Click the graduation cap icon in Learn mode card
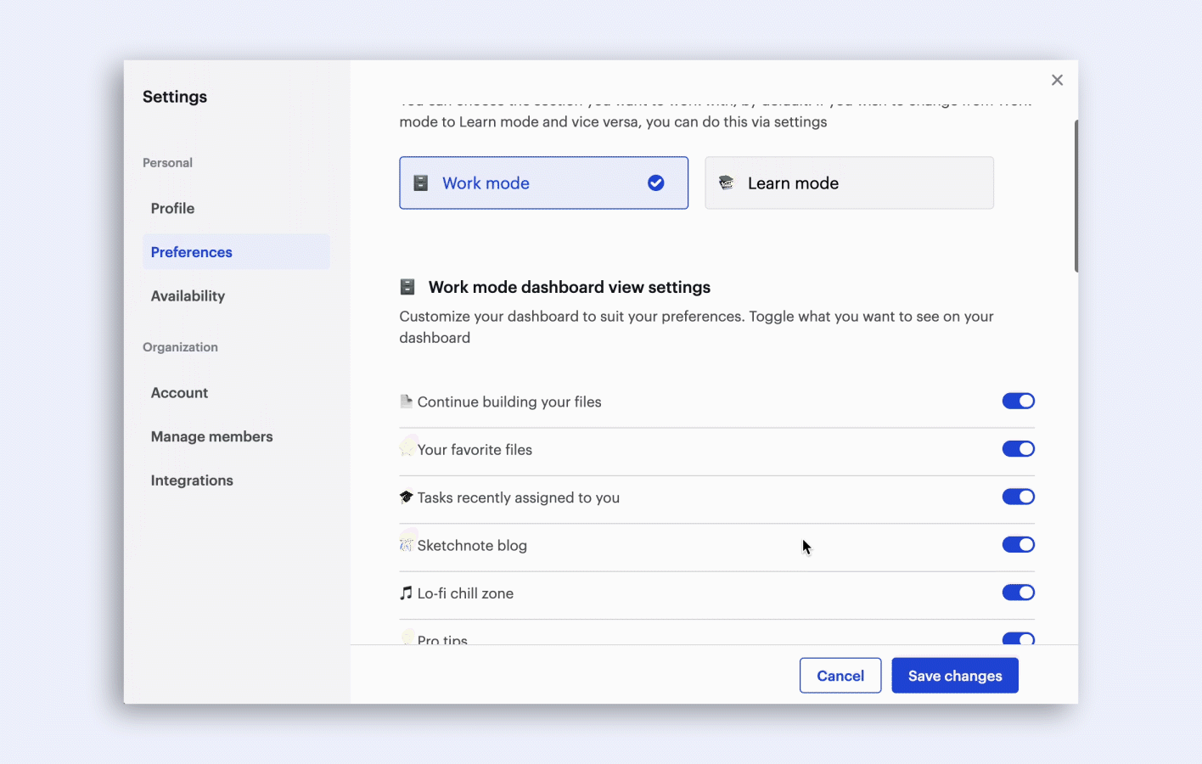Viewport: 1202px width, 764px height. (x=726, y=183)
